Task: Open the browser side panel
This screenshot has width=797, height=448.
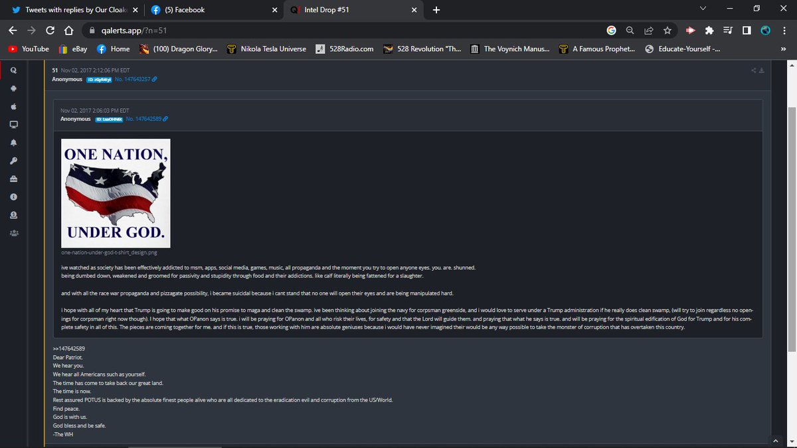Action: pos(747,31)
